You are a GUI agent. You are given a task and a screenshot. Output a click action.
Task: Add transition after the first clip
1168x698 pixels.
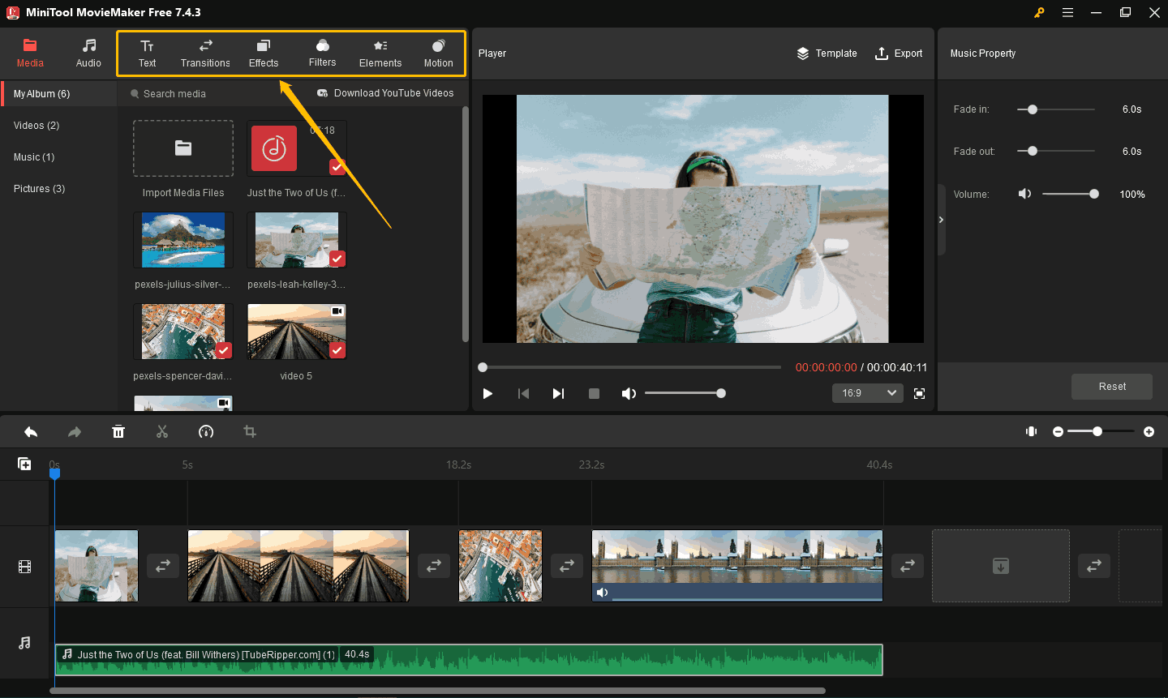point(163,566)
